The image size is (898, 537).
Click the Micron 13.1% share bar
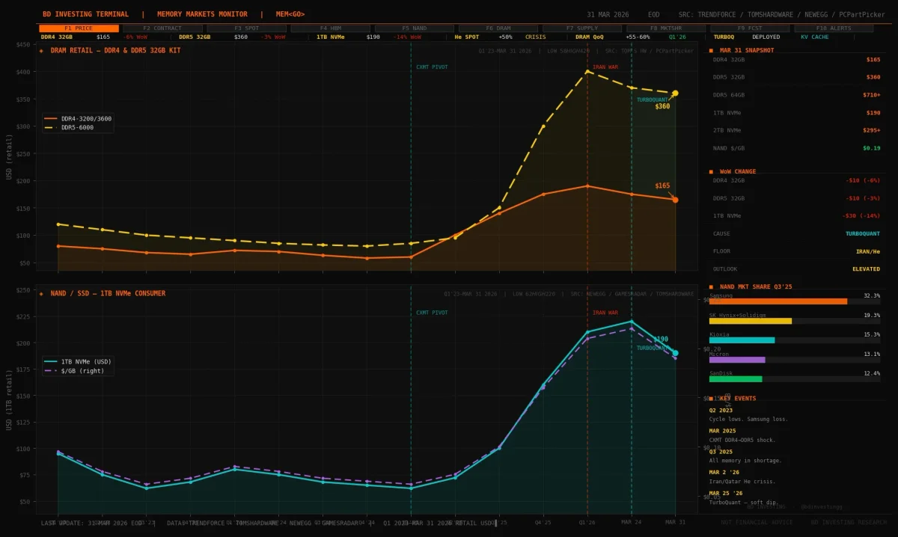[737, 360]
